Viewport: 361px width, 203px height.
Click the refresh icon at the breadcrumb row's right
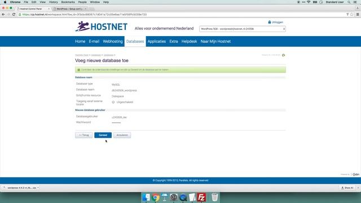tap(283, 55)
